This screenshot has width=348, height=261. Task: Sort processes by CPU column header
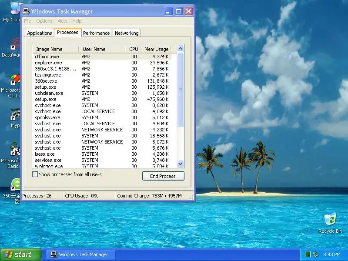(133, 49)
